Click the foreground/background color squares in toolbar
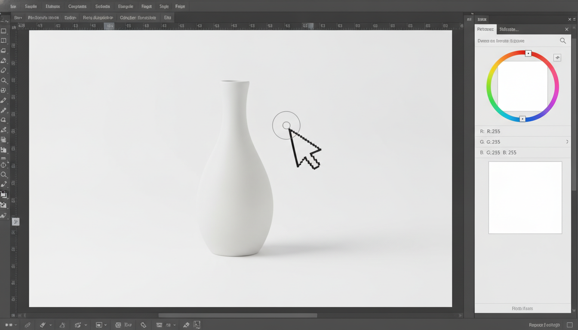Viewport: 578px width, 330px height. pyautogui.click(x=4, y=195)
